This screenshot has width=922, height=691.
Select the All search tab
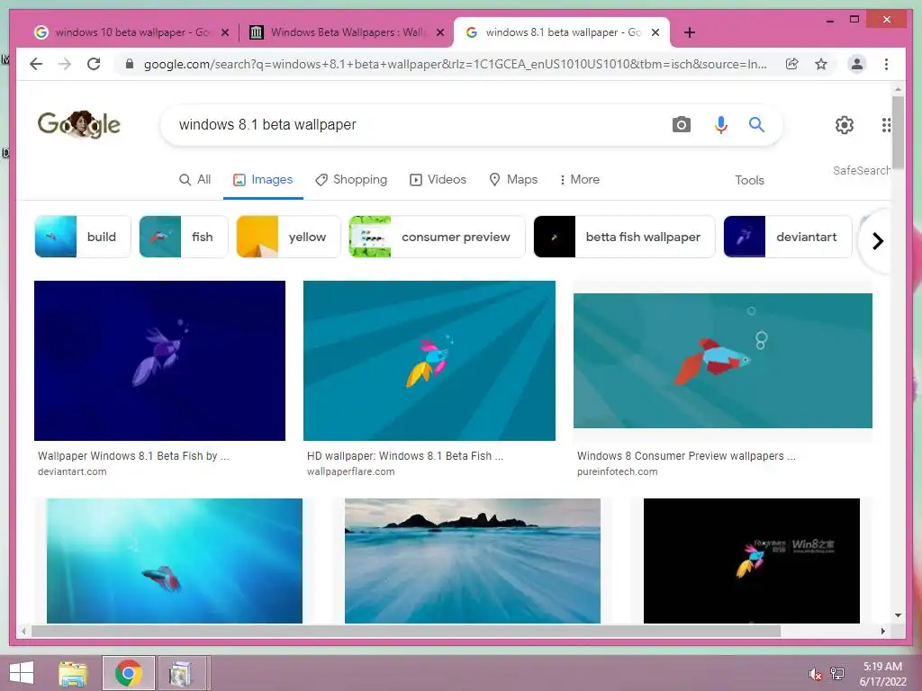(x=194, y=180)
